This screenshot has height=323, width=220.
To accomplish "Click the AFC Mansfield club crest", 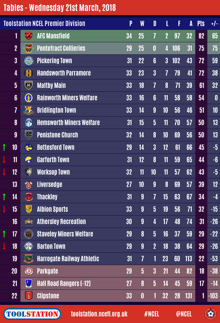I will click(x=29, y=36).
